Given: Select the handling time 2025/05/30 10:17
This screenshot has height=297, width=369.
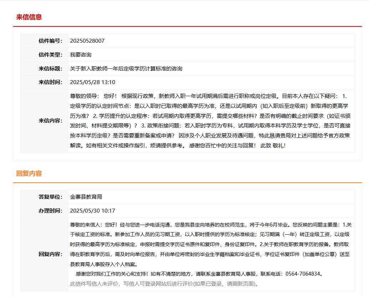Looking at the screenshot, I should [92, 211].
